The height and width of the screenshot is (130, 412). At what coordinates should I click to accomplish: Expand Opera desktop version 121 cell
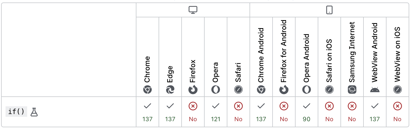coord(216,112)
